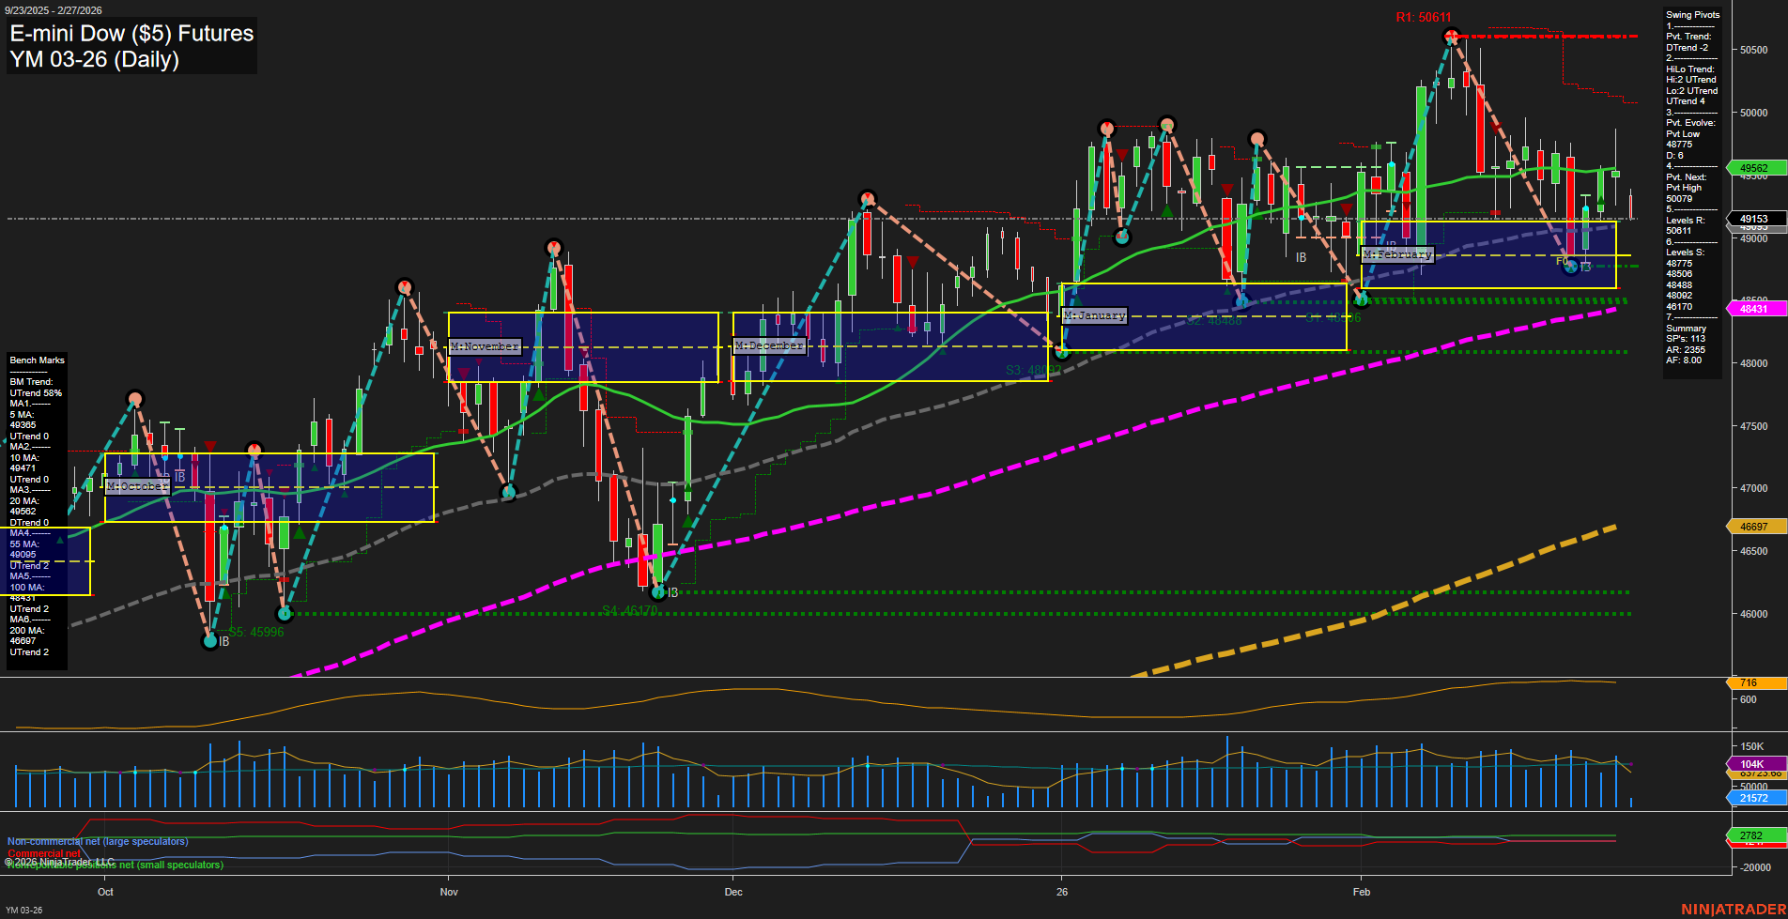Click the Swing Pivots panel header

point(1691,15)
